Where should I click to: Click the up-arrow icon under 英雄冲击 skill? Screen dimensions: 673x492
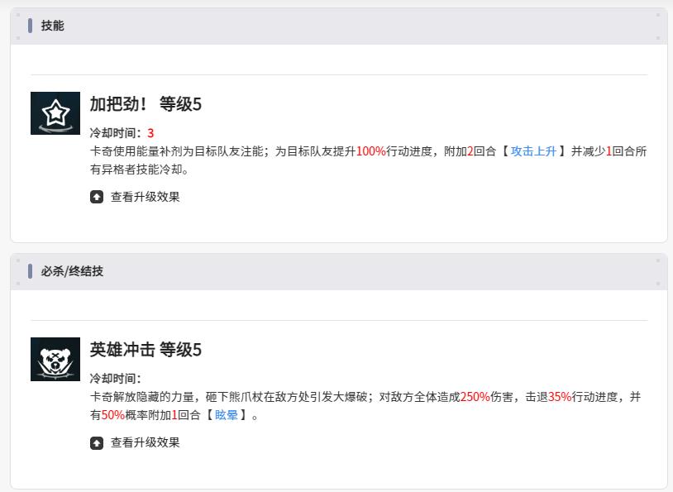click(97, 442)
